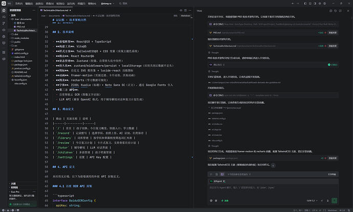The width and height of the screenshot is (353, 212).
Task: Open the Edit menu
Action: [x=29, y=4]
